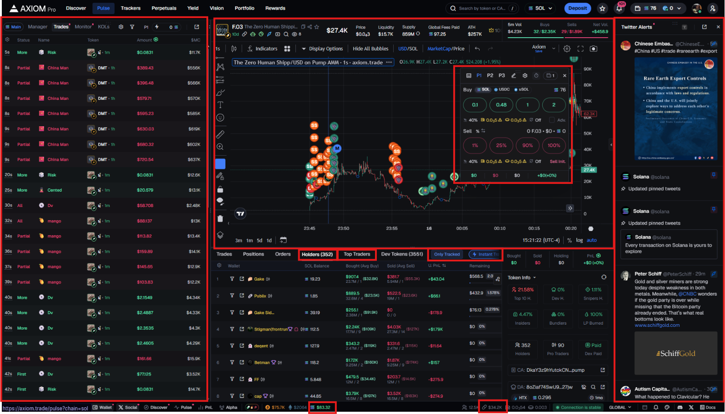
Task: Open the user account icon at top right
Action: [712, 8]
